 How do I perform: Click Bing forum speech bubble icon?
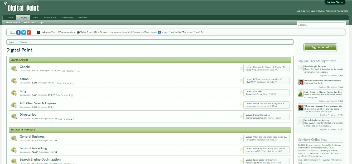[x=14, y=93]
